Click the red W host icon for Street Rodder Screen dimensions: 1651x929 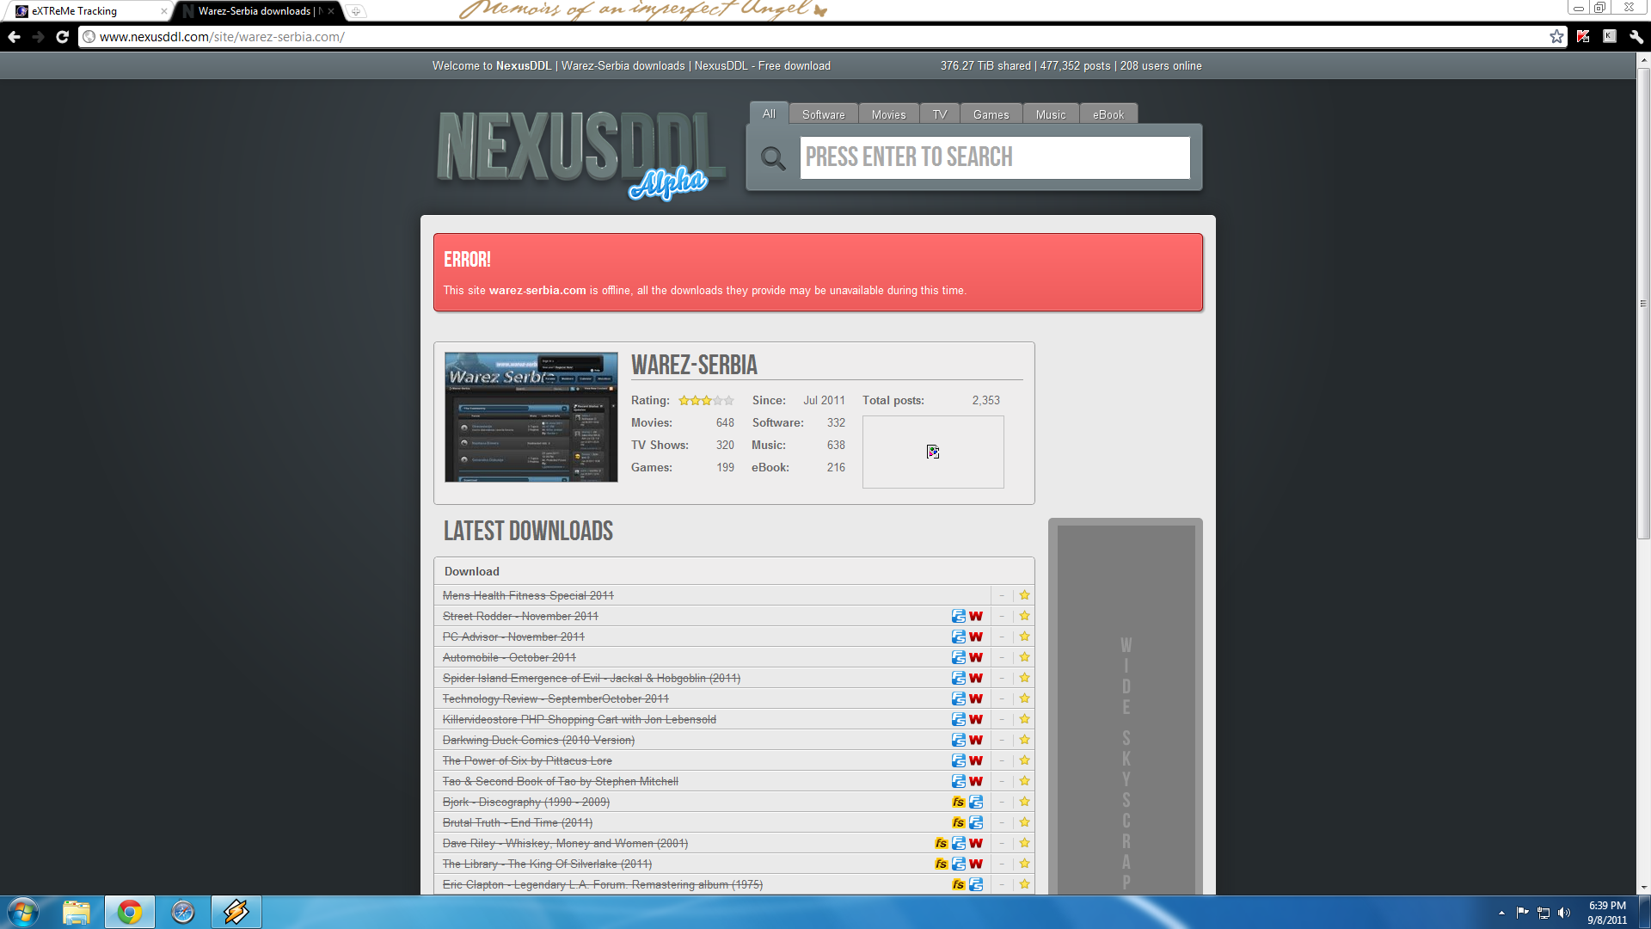tap(976, 616)
